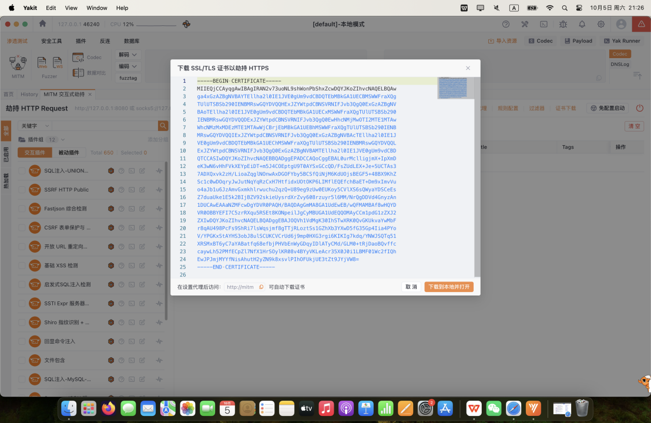
Task: Open the notifications bell icon
Action: [582, 24]
